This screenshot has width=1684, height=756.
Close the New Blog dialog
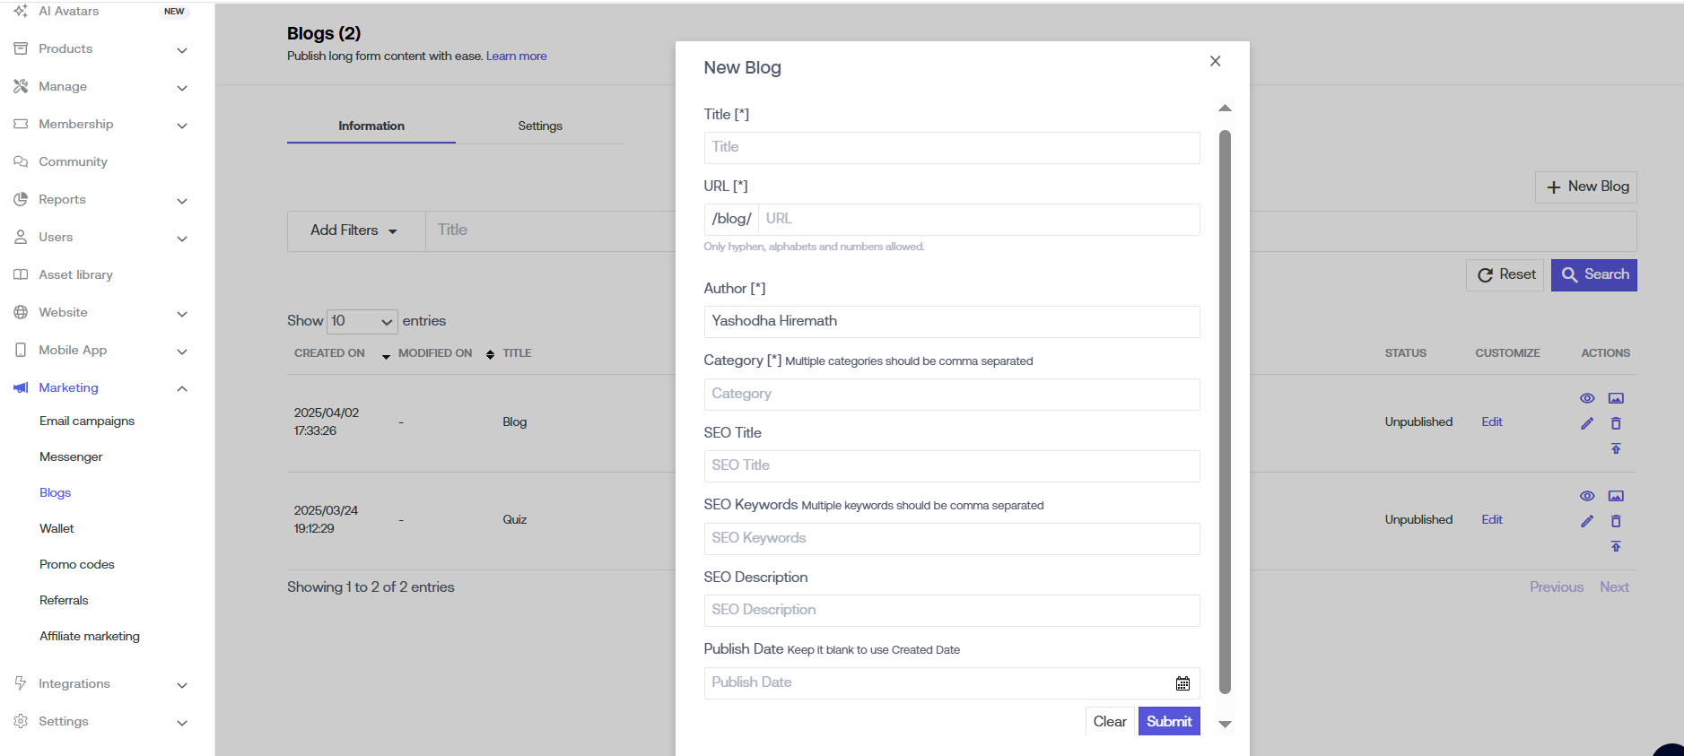[x=1215, y=61]
